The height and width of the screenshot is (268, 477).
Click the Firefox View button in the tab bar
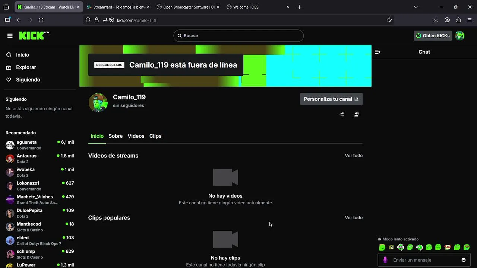click(x=6, y=7)
